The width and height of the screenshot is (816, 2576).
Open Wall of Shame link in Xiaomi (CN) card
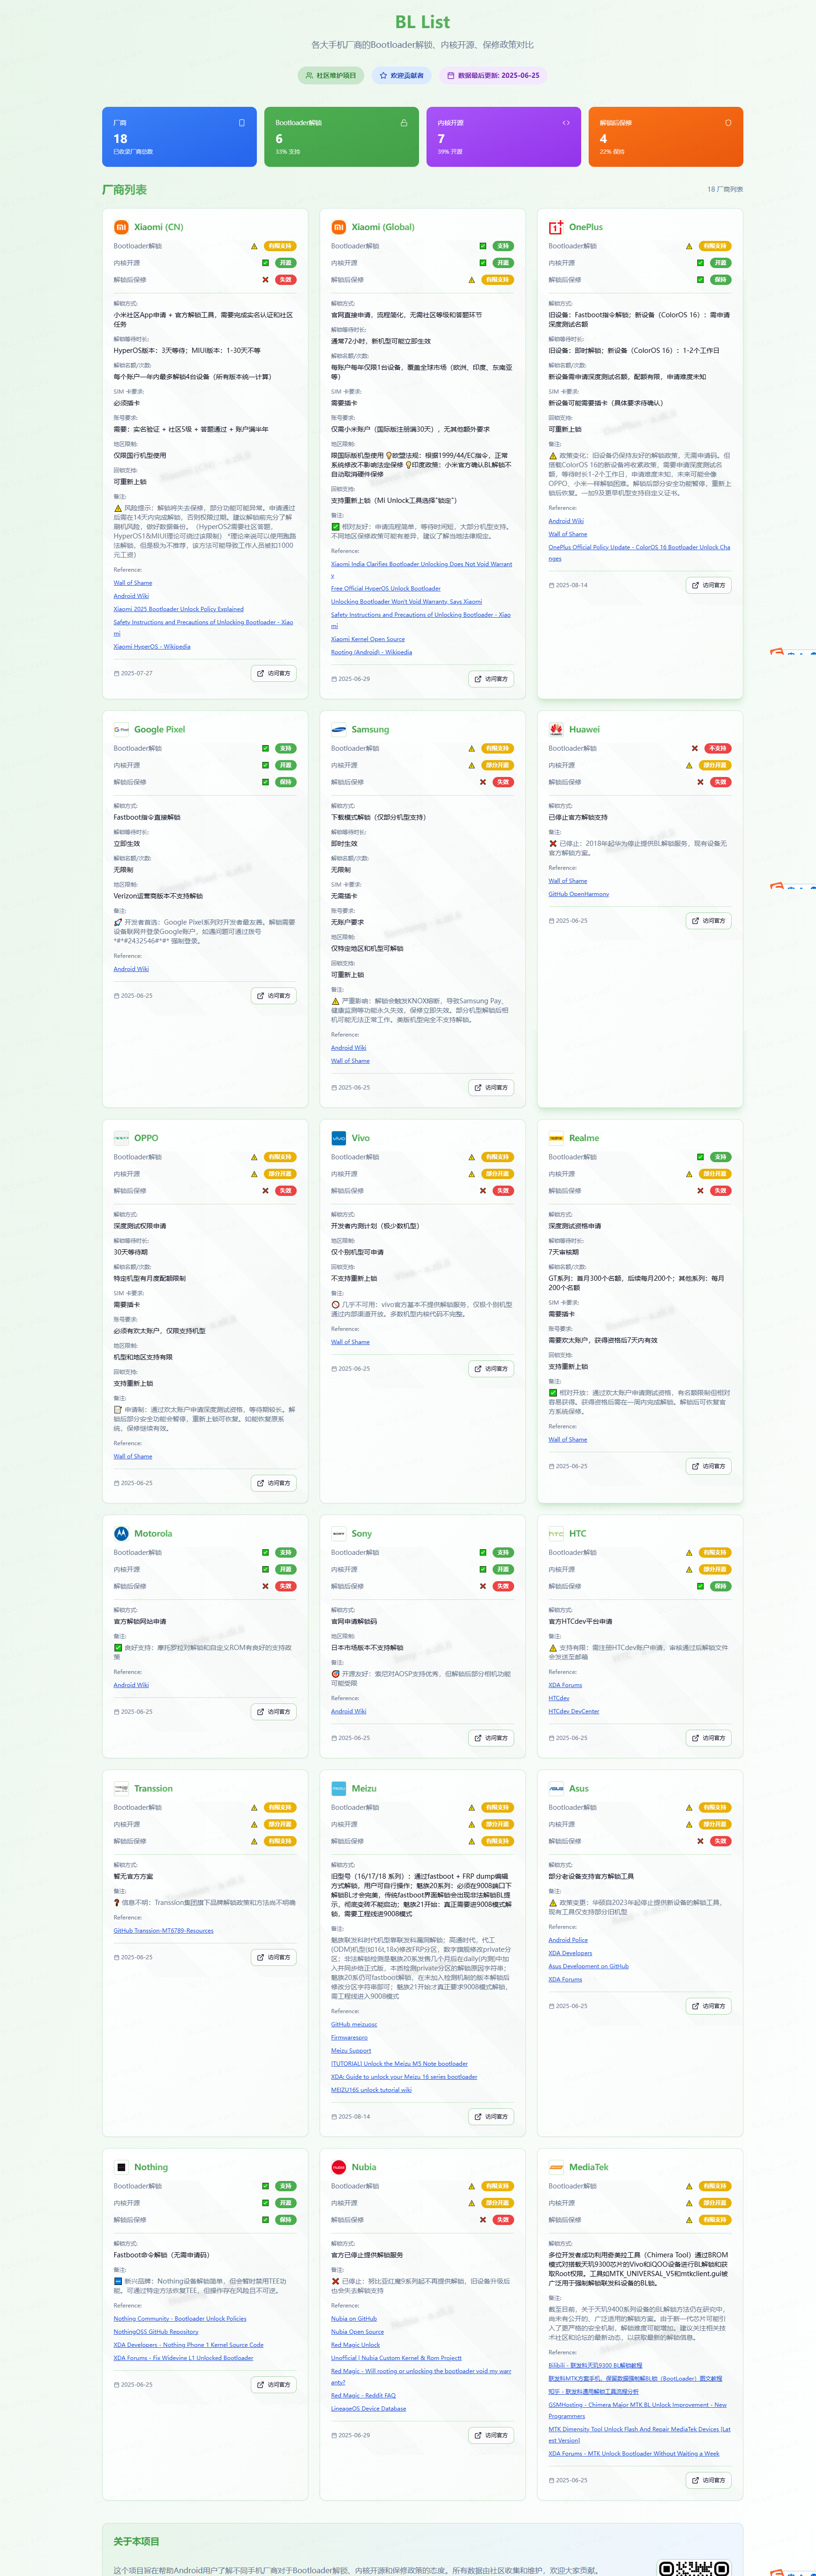pyautogui.click(x=133, y=583)
